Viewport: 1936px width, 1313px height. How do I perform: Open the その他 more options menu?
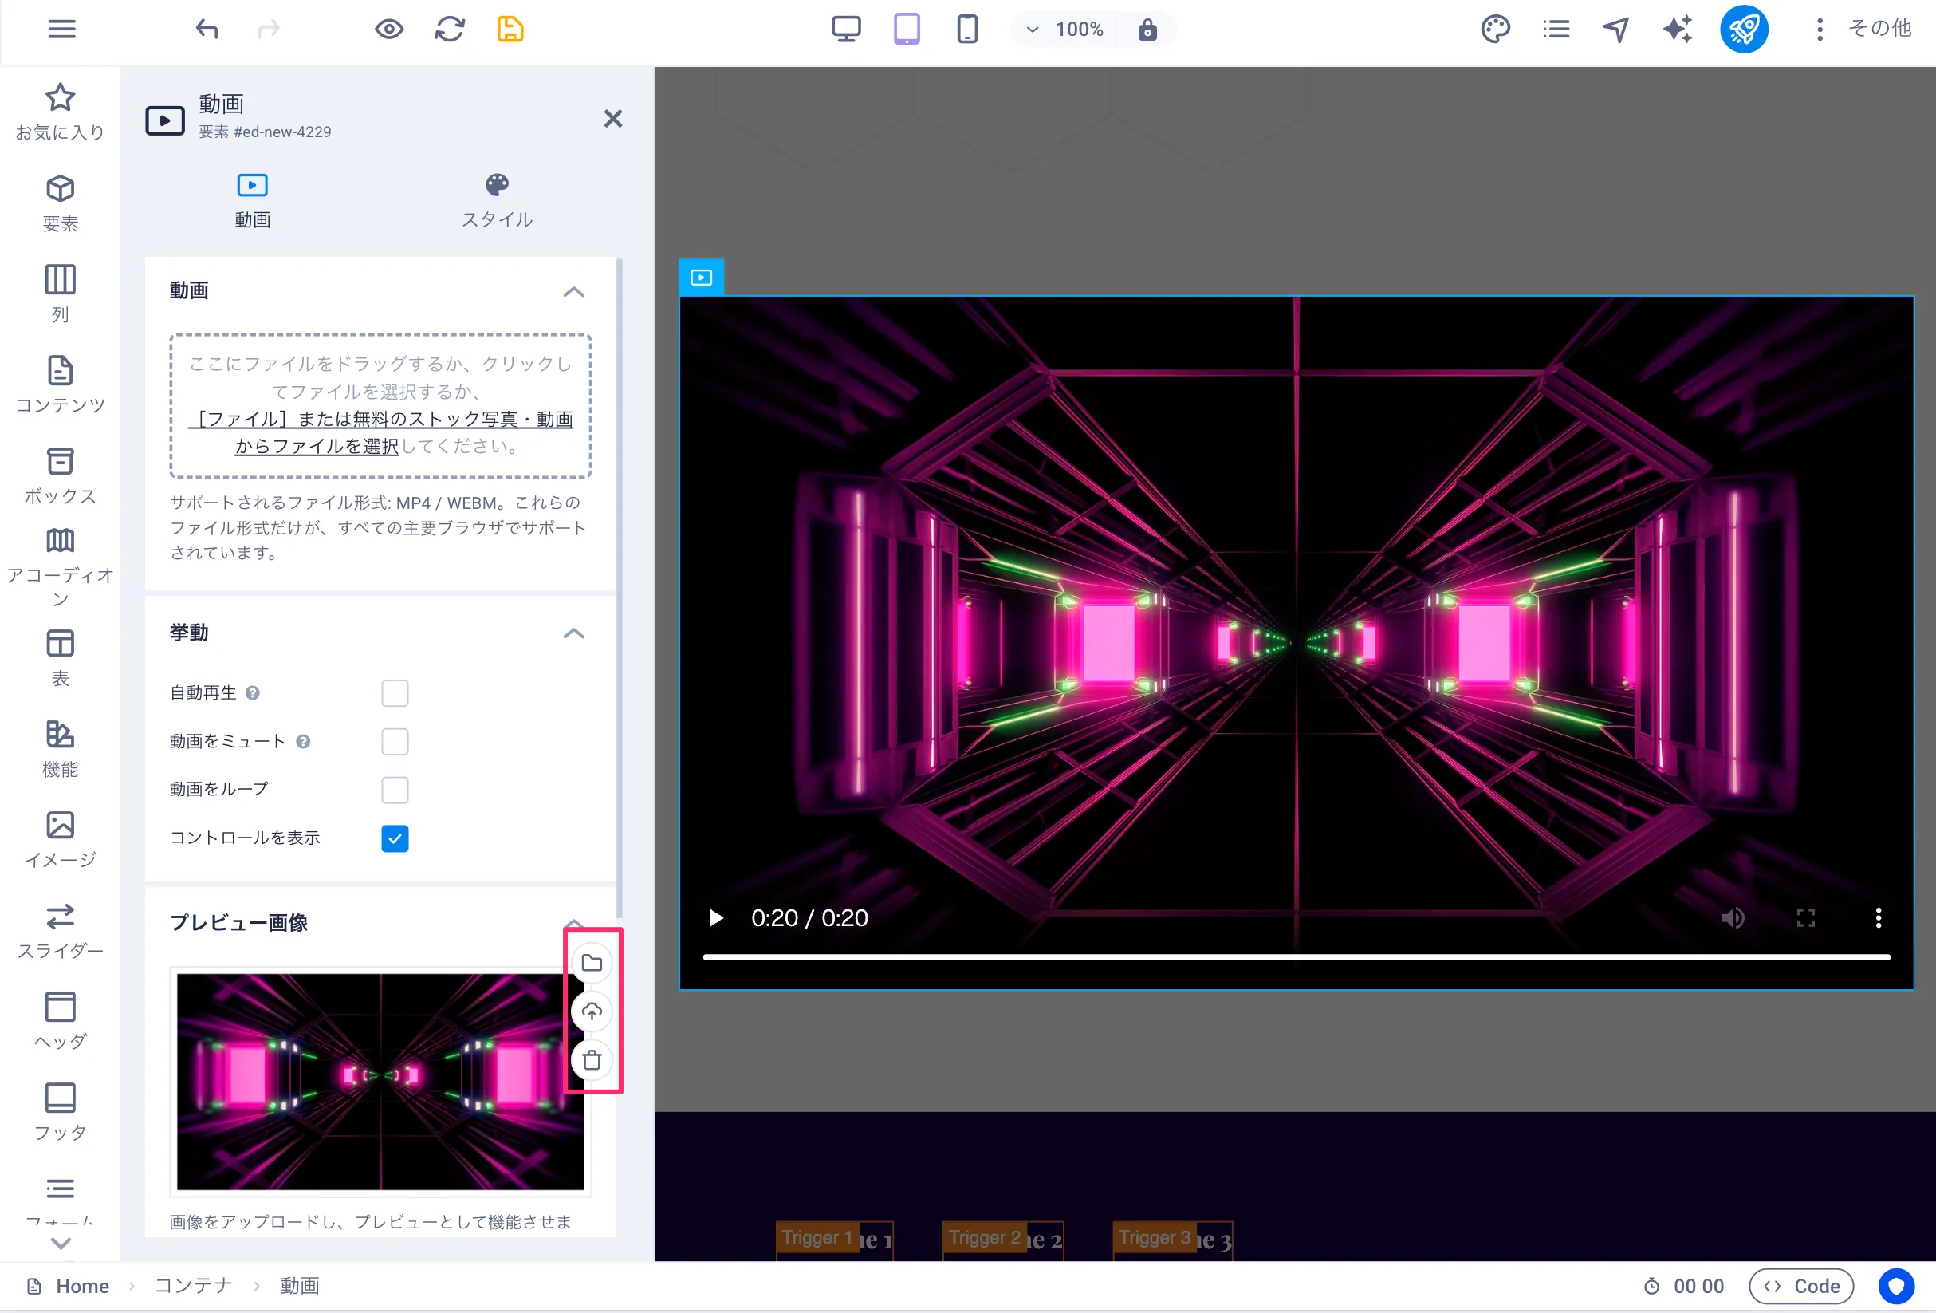(x=1864, y=30)
